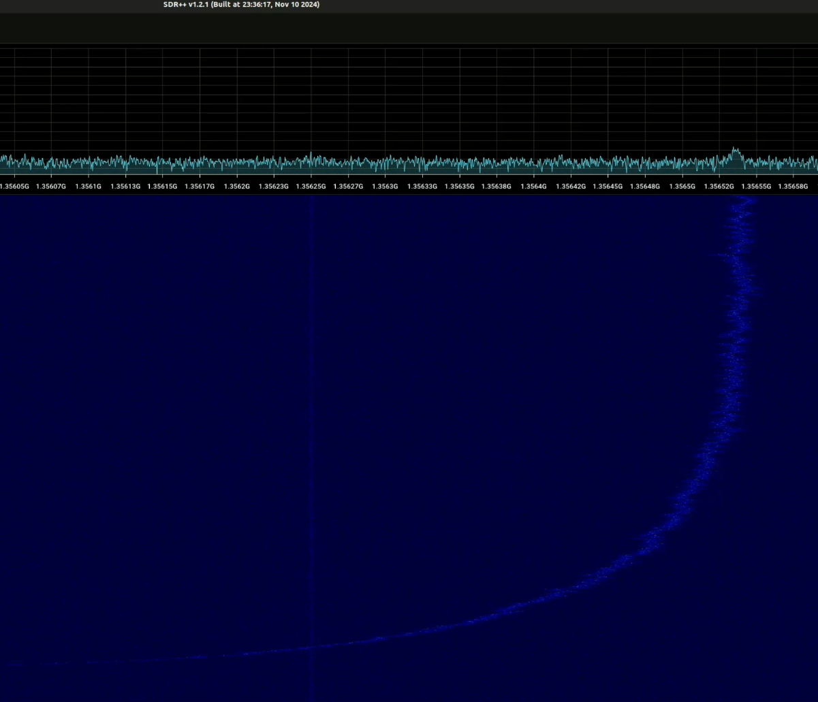Select 1.3564G on the frequency axis
Screen dimensions: 818x702
pyautogui.click(x=533, y=186)
